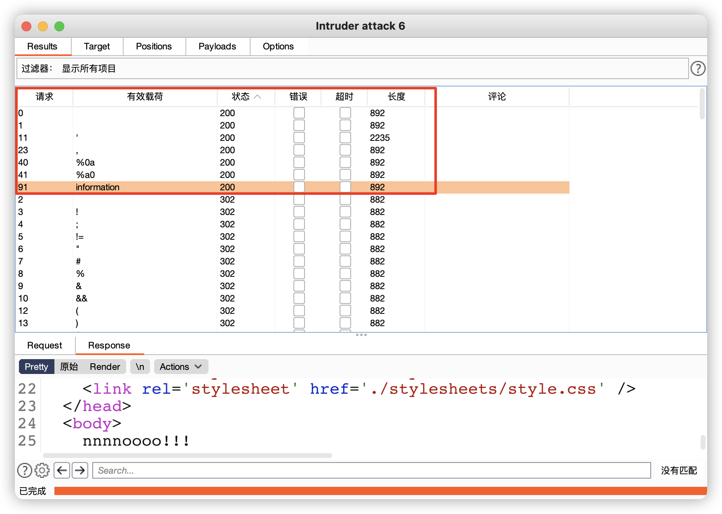The image size is (722, 514).
Task: Go to previous search match arrow
Action: [62, 470]
